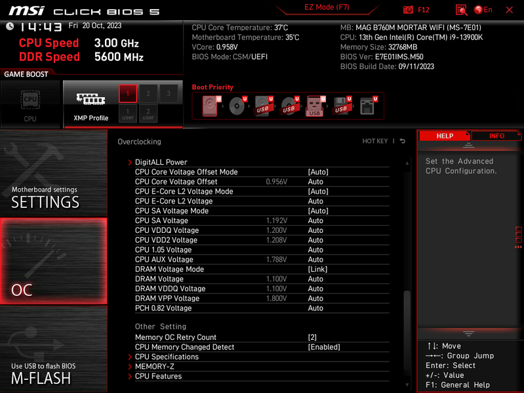Close the BIOS with the X button
Screen dimensions: 524x393
click(510, 10)
